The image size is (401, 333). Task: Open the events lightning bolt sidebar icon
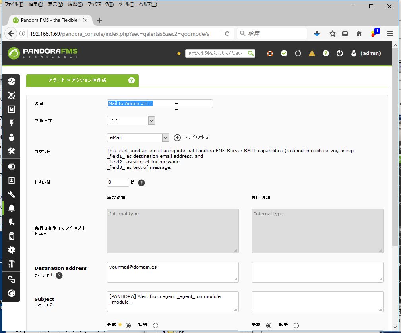12,123
